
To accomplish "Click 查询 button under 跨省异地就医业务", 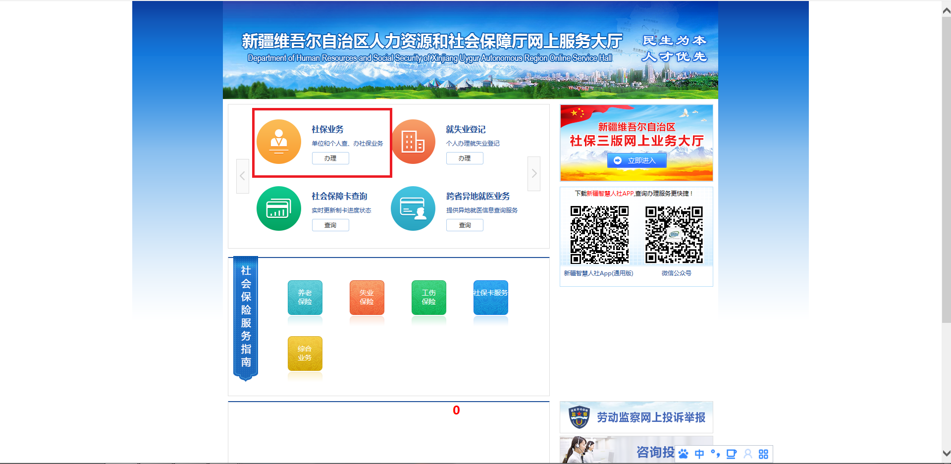I will pyautogui.click(x=465, y=225).
